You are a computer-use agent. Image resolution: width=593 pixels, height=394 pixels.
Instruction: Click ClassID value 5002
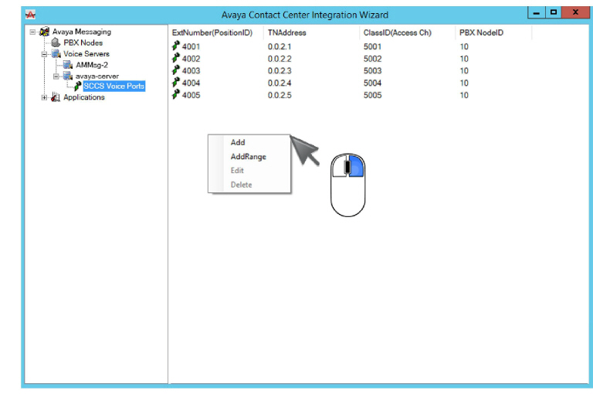tap(372, 59)
